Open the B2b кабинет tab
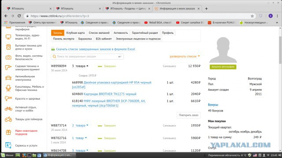Screen dimensions: 282x158 coord(104,39)
